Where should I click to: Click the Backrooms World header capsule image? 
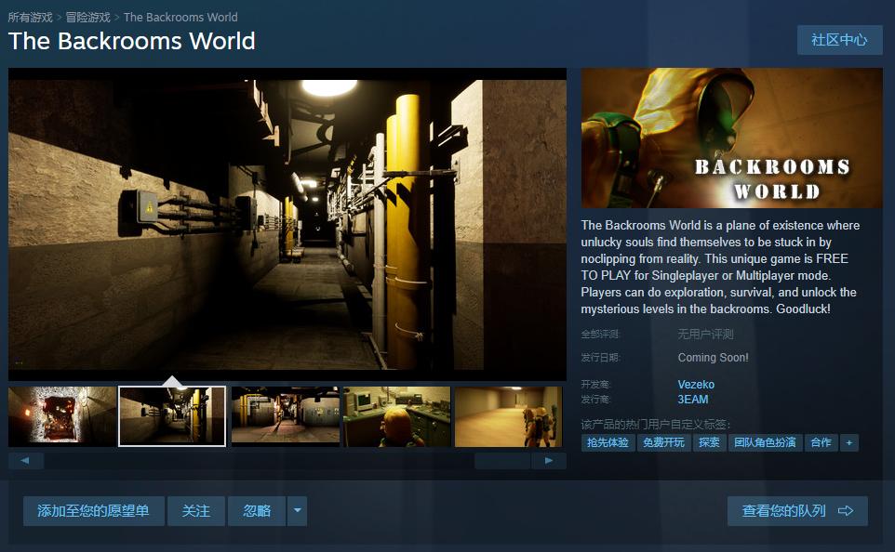[x=732, y=138]
